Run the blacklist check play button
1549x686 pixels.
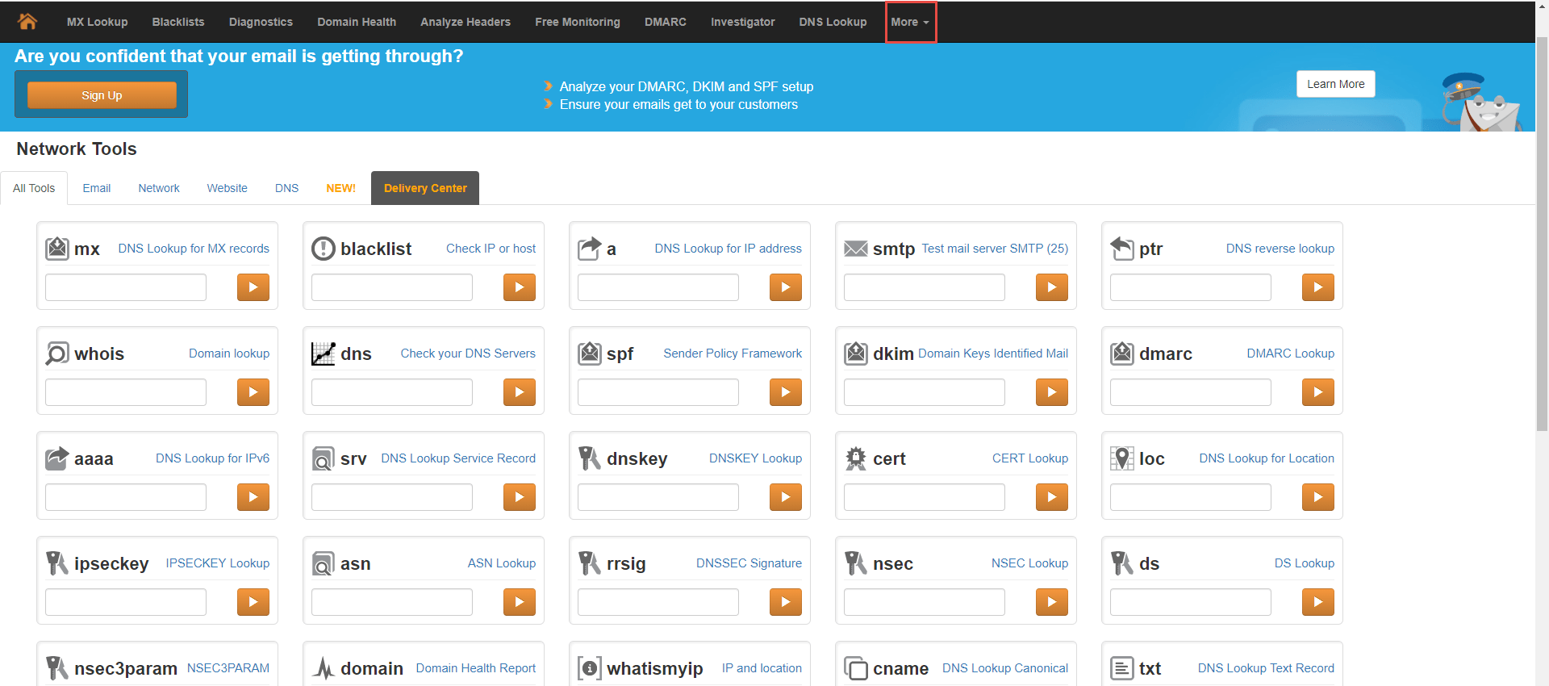coord(520,287)
